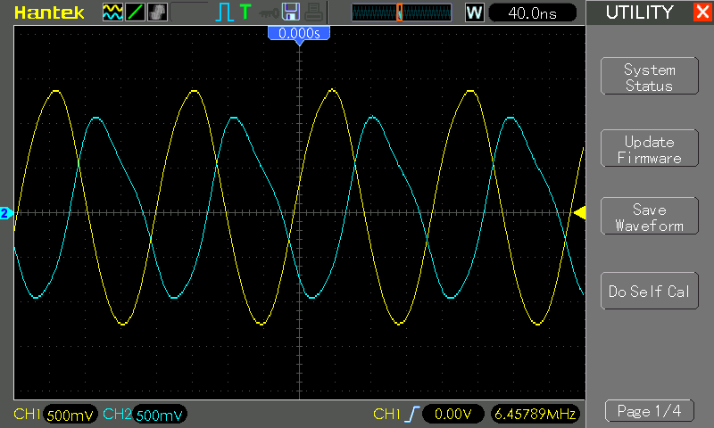Click the CH2 500mV scale readout
Screen dimensions: 714x428
click(160, 415)
